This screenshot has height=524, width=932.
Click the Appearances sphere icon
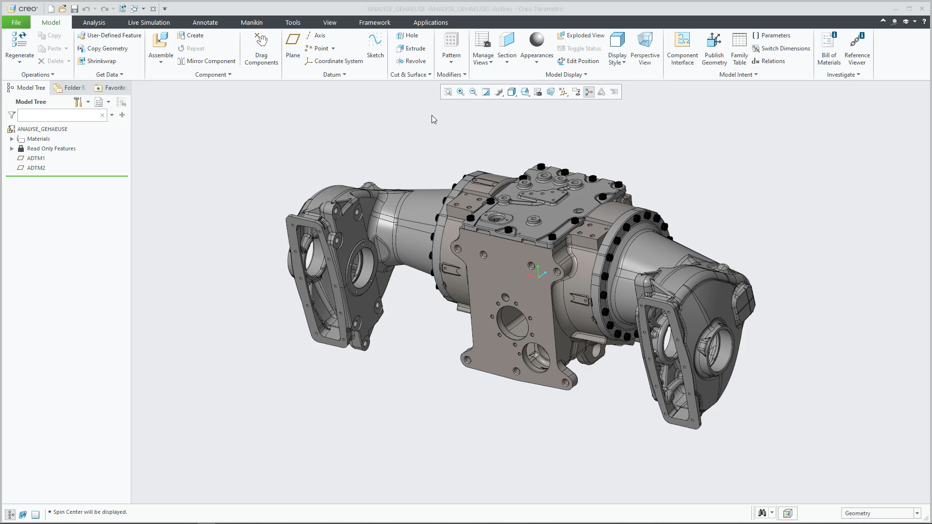click(536, 40)
